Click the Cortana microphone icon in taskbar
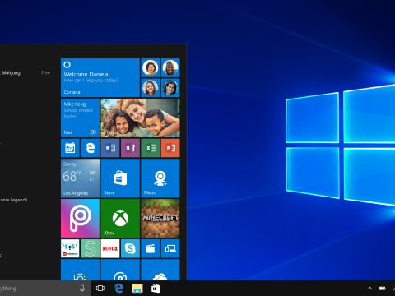Viewport: 395px width, 296px height. (82, 289)
